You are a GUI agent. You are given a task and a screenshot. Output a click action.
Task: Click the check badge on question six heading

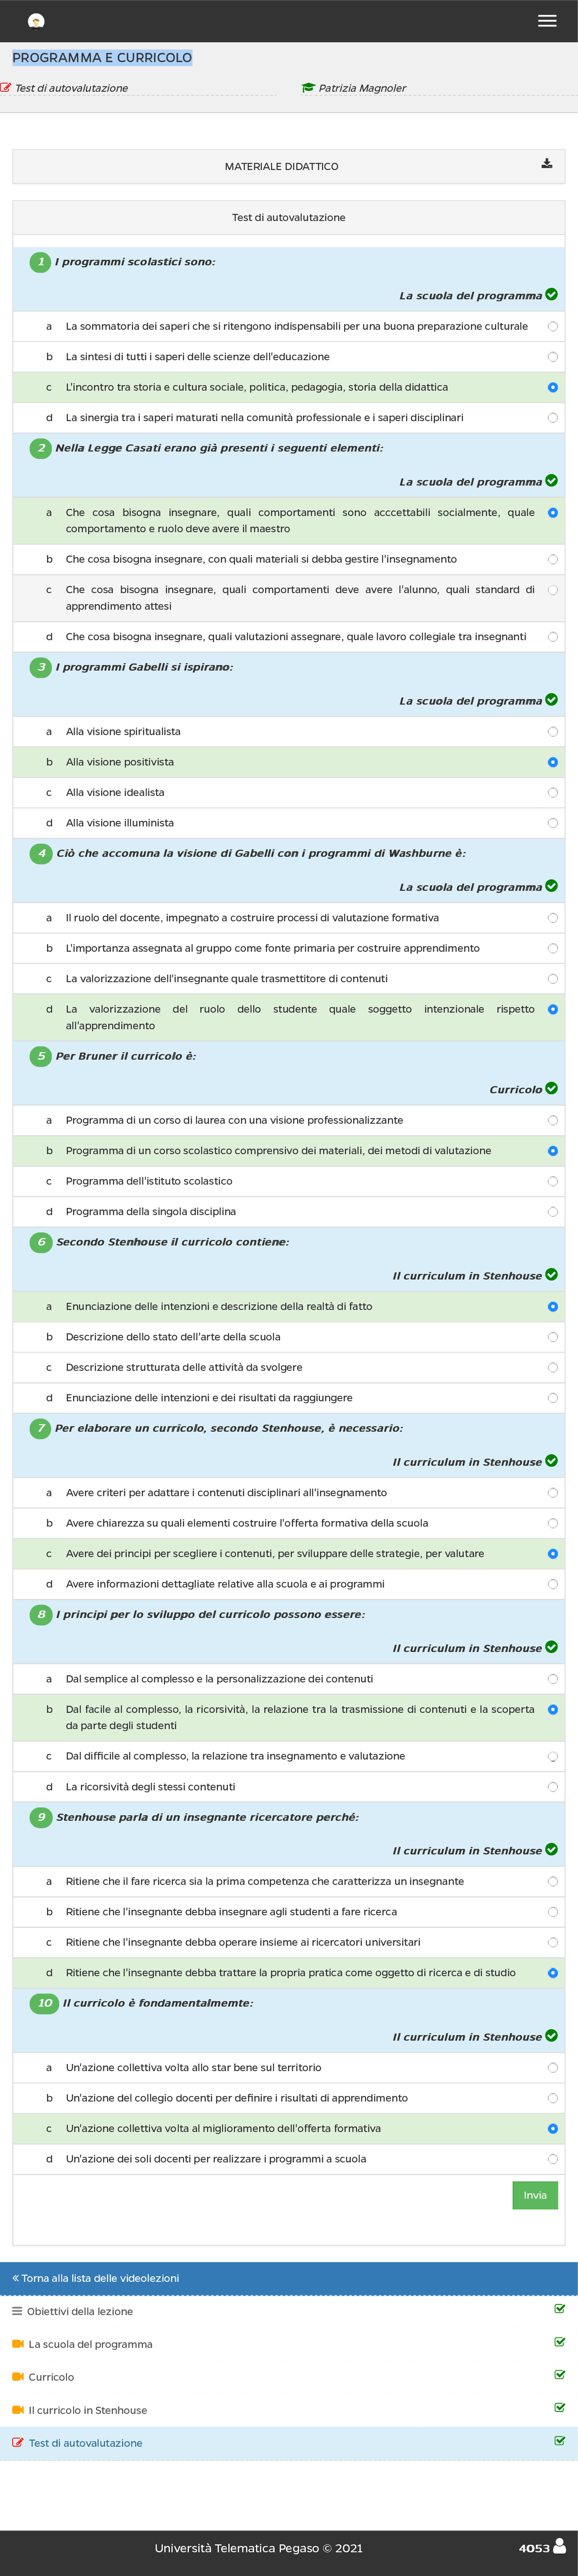(x=551, y=1275)
